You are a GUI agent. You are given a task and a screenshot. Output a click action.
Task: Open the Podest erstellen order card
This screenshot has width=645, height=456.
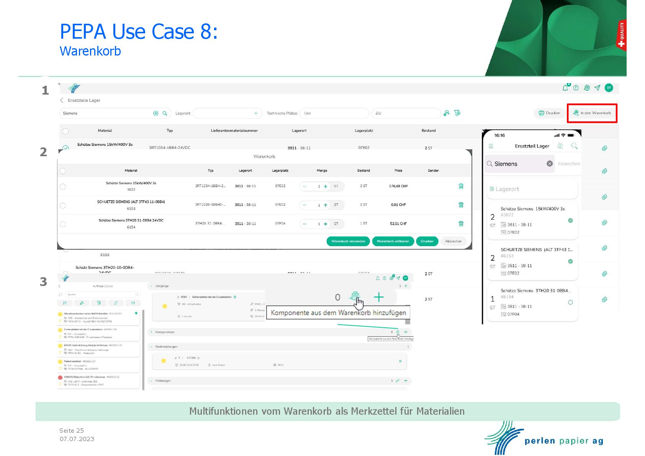click(98, 365)
